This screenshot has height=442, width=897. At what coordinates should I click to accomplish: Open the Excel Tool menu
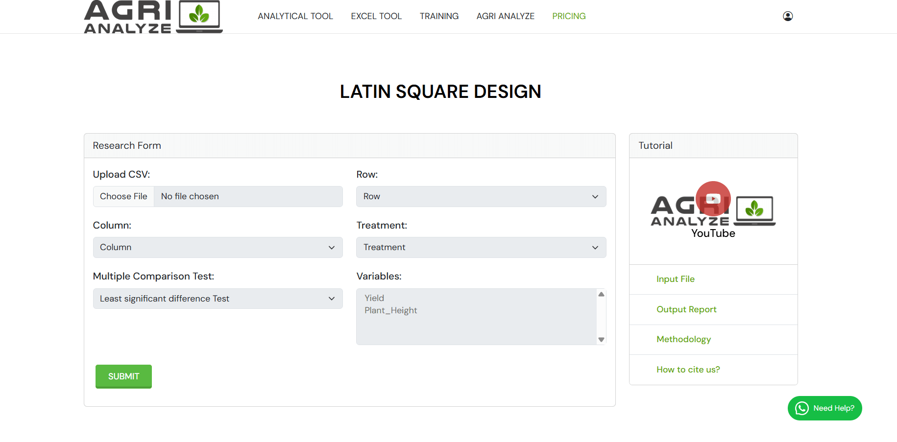coord(376,16)
